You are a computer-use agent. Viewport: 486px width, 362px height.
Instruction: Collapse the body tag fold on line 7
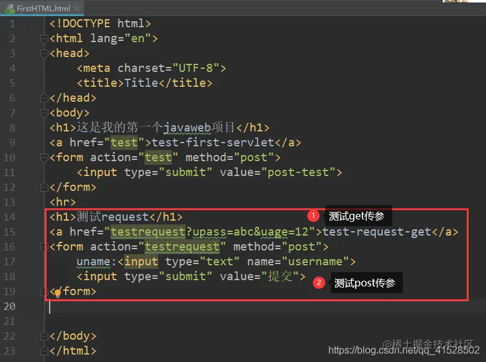[x=43, y=113]
